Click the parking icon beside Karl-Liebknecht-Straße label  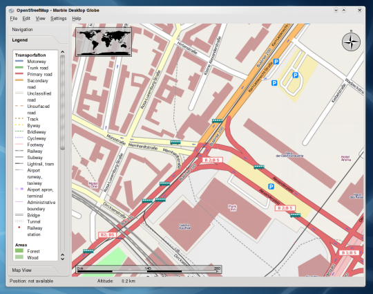pos(276,62)
